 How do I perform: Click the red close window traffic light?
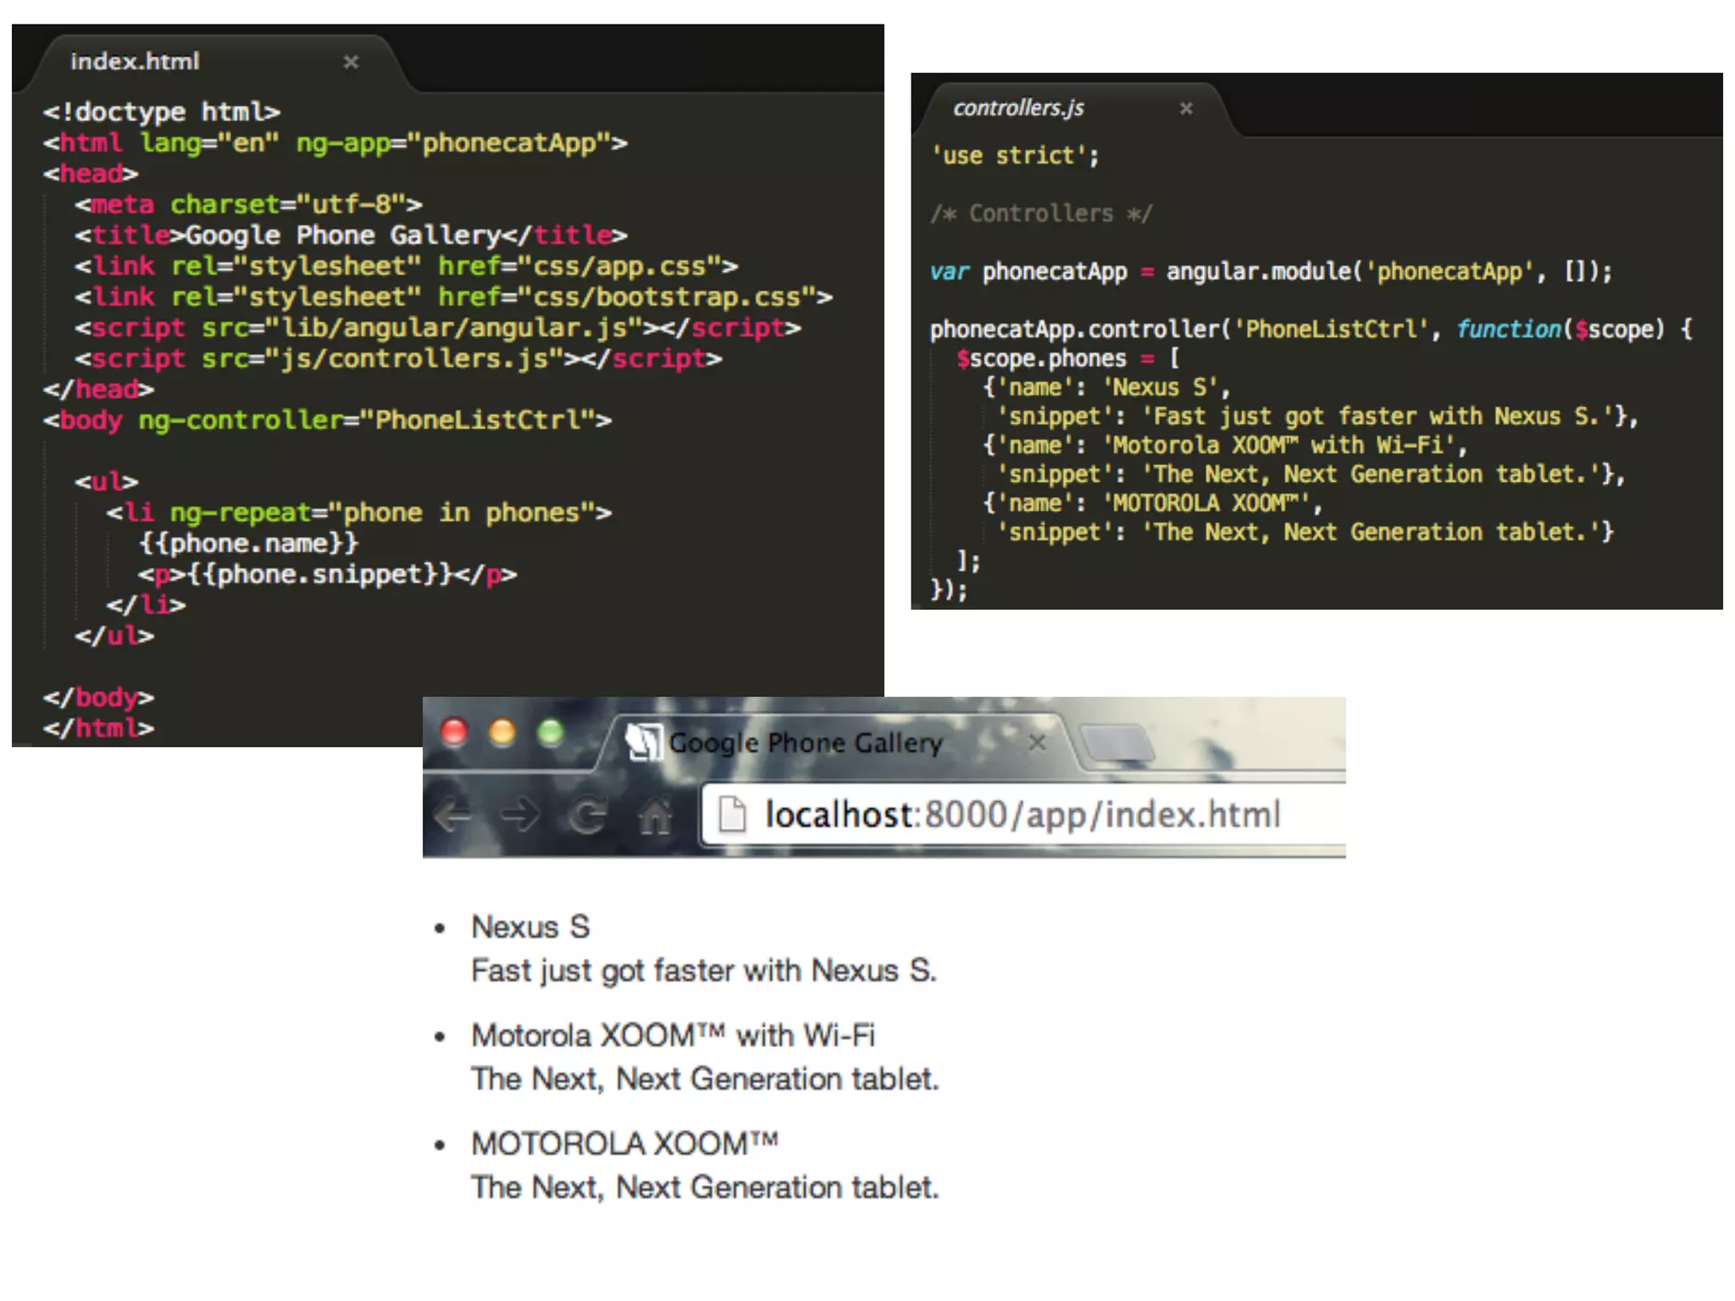pos(454,732)
